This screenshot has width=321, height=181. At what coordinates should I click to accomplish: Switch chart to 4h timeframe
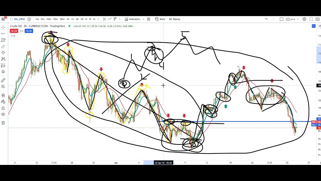pos(77,19)
